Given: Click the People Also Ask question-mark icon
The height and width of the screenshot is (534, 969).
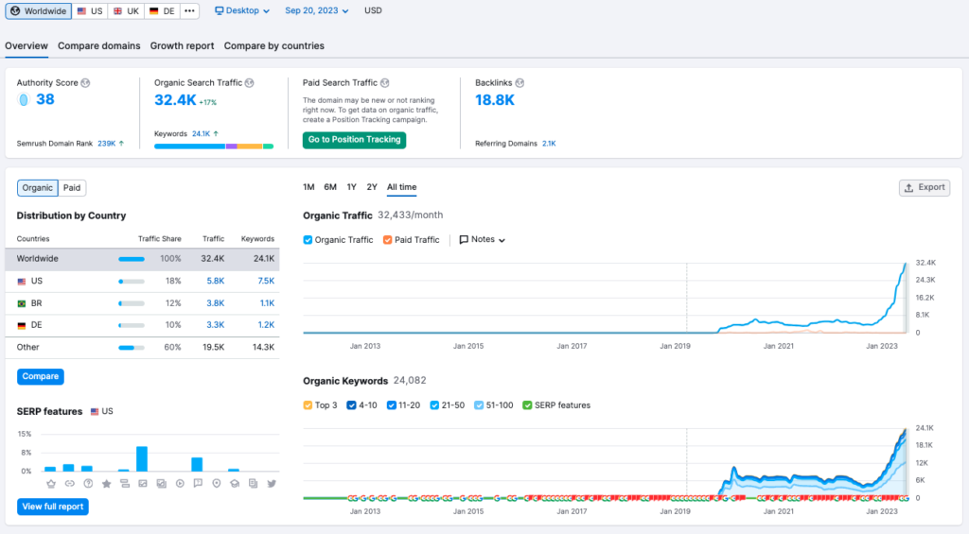Looking at the screenshot, I should click(x=88, y=484).
